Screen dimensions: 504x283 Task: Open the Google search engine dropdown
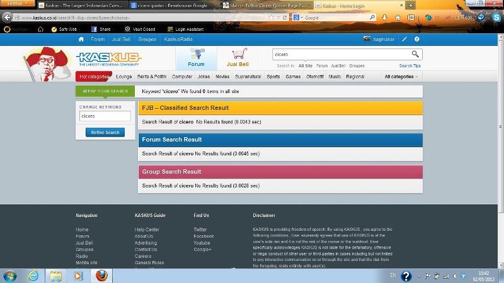tap(298, 18)
